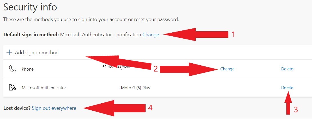The height and width of the screenshot is (125, 312).
Task: Change the Phone sign-in number
Action: pyautogui.click(x=227, y=69)
